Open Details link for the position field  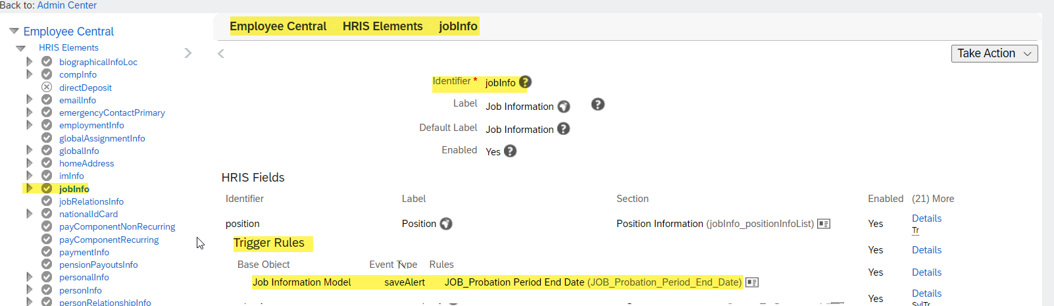[x=926, y=218]
